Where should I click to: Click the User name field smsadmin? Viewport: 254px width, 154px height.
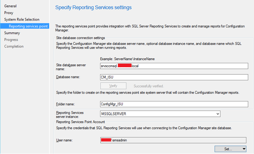pyautogui.click(x=173, y=140)
